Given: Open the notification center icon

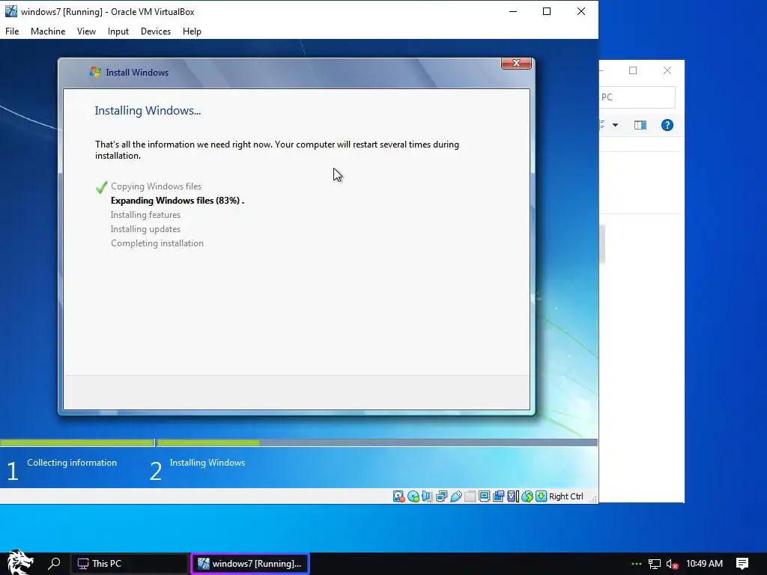Looking at the screenshot, I should tap(742, 564).
